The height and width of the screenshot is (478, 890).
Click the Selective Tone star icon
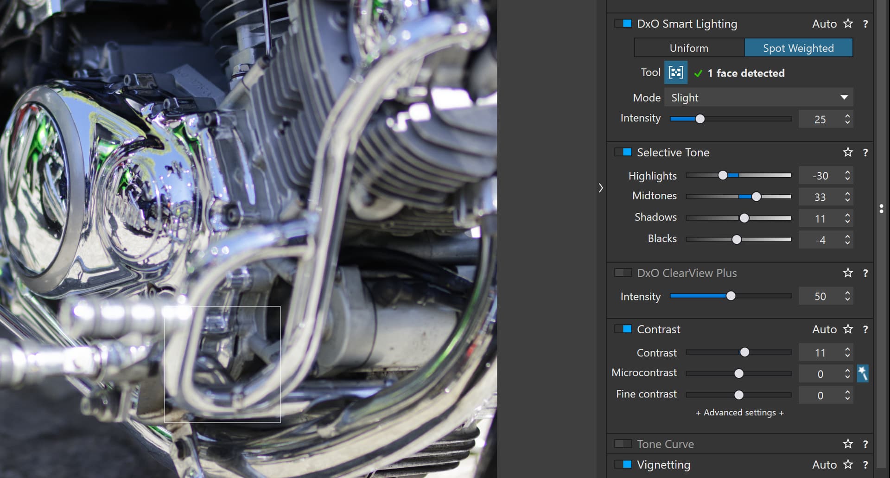(848, 153)
